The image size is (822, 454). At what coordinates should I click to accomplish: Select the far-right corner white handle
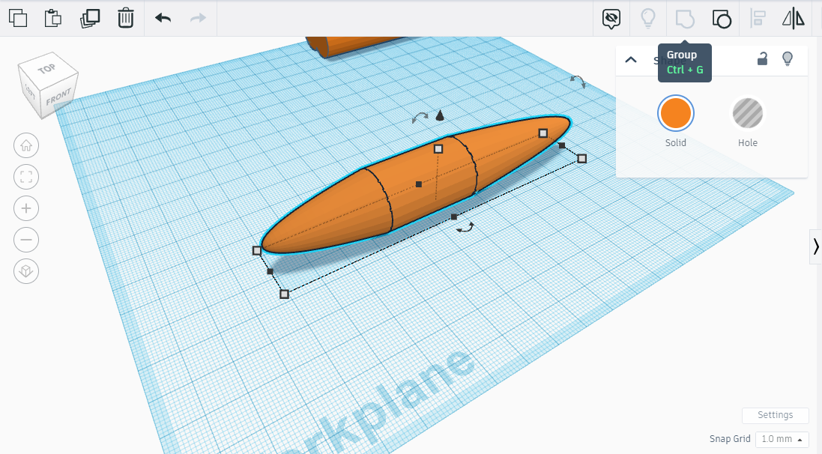click(582, 158)
